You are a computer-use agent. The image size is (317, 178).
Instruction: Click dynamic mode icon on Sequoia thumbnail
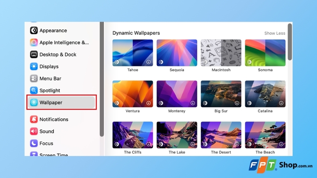click(x=161, y=62)
